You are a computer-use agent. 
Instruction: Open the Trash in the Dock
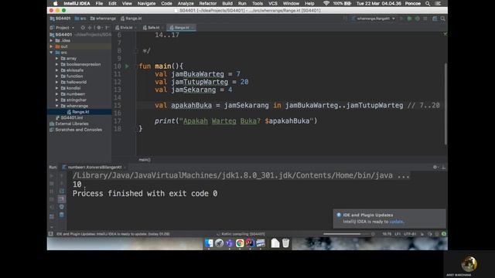click(x=285, y=243)
